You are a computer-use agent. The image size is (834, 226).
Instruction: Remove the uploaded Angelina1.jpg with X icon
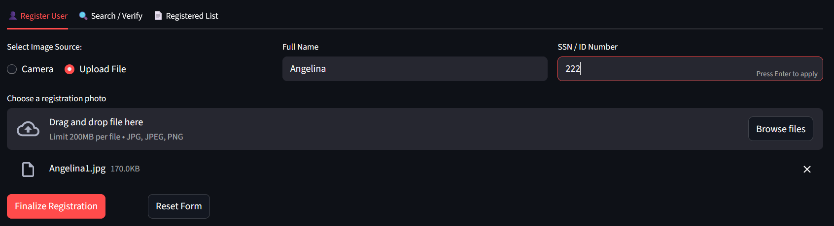pyautogui.click(x=807, y=169)
